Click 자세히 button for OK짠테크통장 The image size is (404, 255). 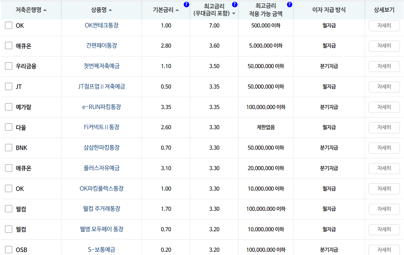[384, 26]
